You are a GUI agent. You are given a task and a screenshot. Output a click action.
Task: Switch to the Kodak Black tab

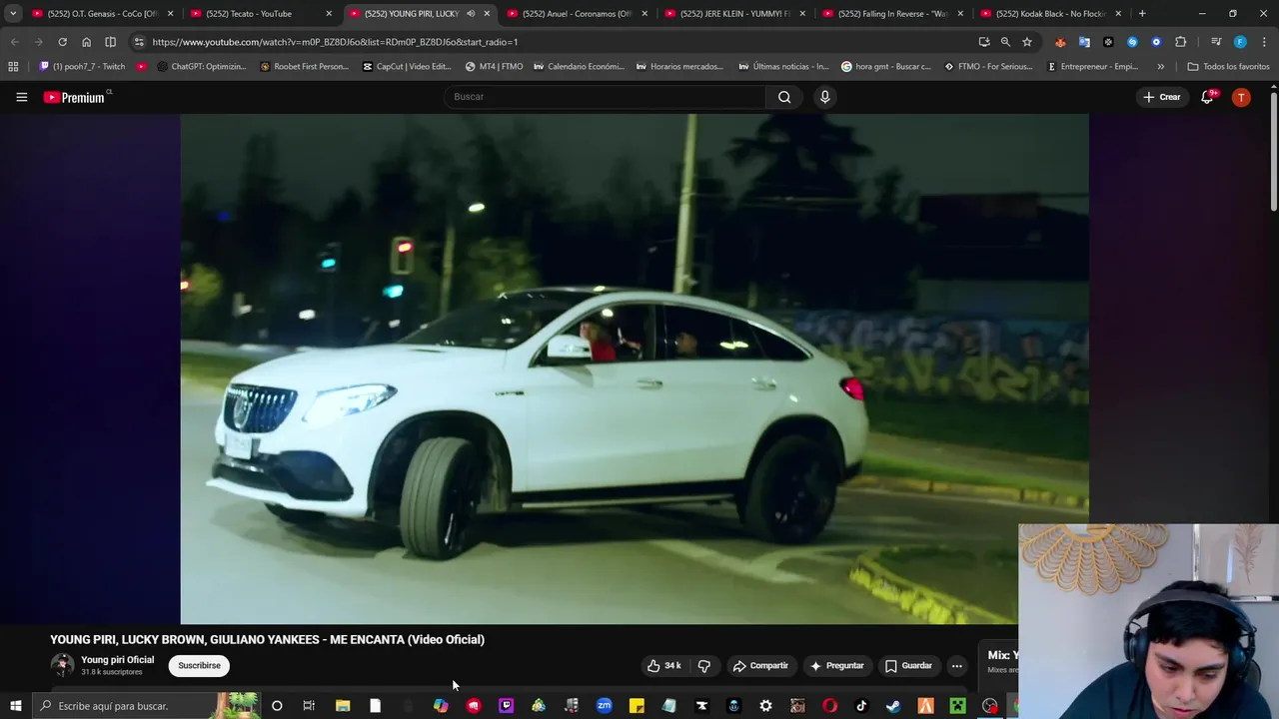click(x=1049, y=14)
